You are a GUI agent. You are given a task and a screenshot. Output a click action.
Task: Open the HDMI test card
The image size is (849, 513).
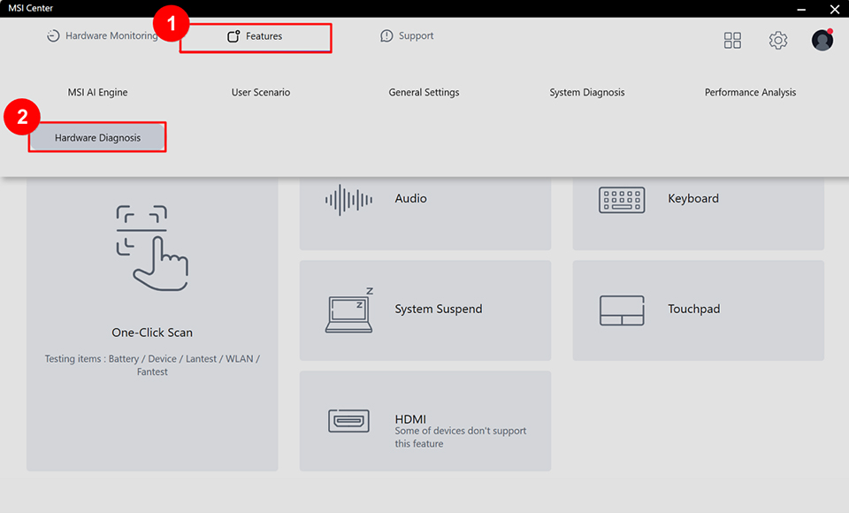[x=425, y=421]
